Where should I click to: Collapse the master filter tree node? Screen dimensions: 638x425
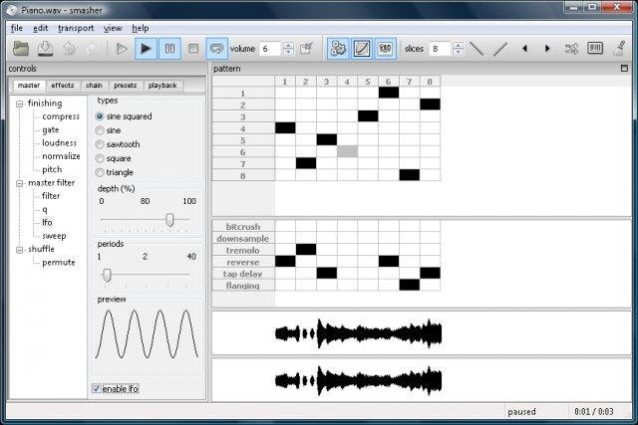(x=19, y=184)
